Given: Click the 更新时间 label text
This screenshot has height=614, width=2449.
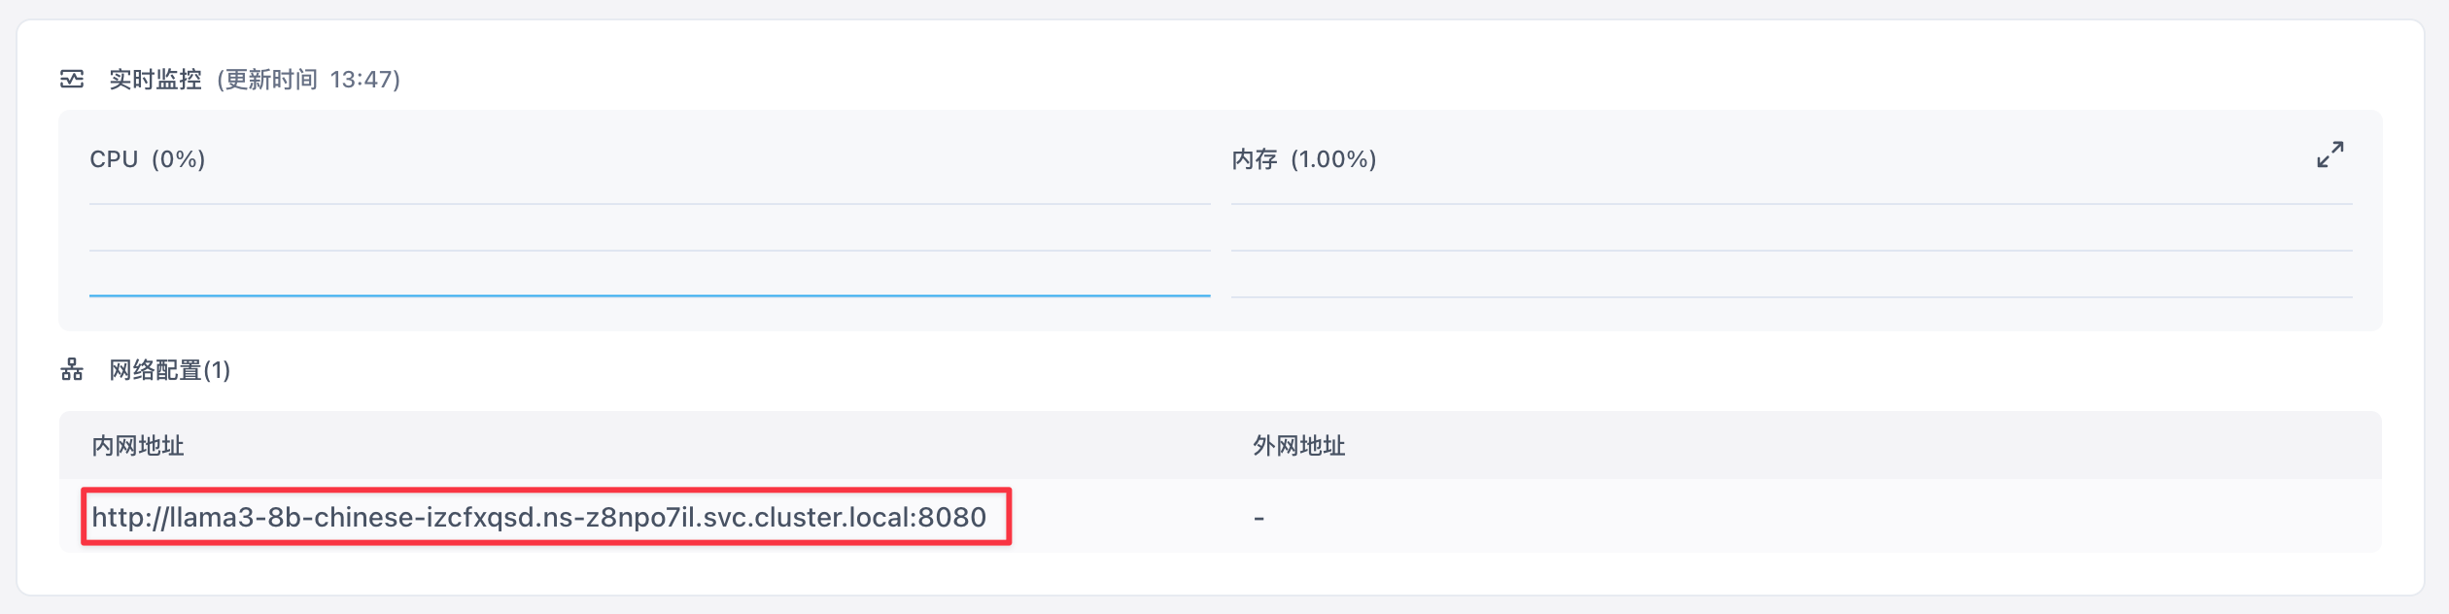Looking at the screenshot, I should (x=271, y=79).
